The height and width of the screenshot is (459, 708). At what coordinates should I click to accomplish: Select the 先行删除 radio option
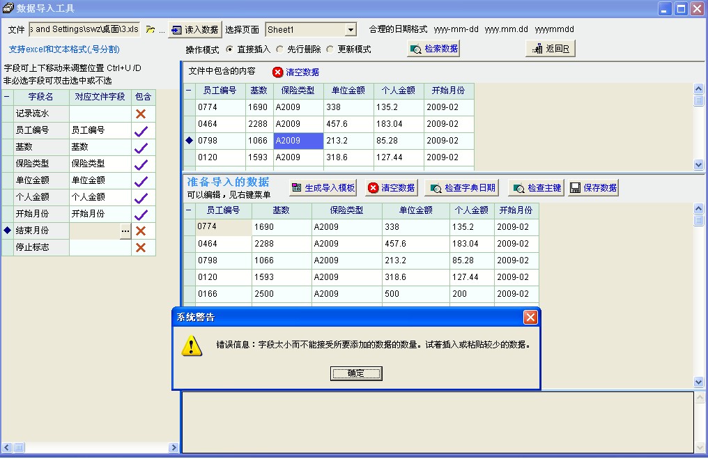[x=280, y=49]
